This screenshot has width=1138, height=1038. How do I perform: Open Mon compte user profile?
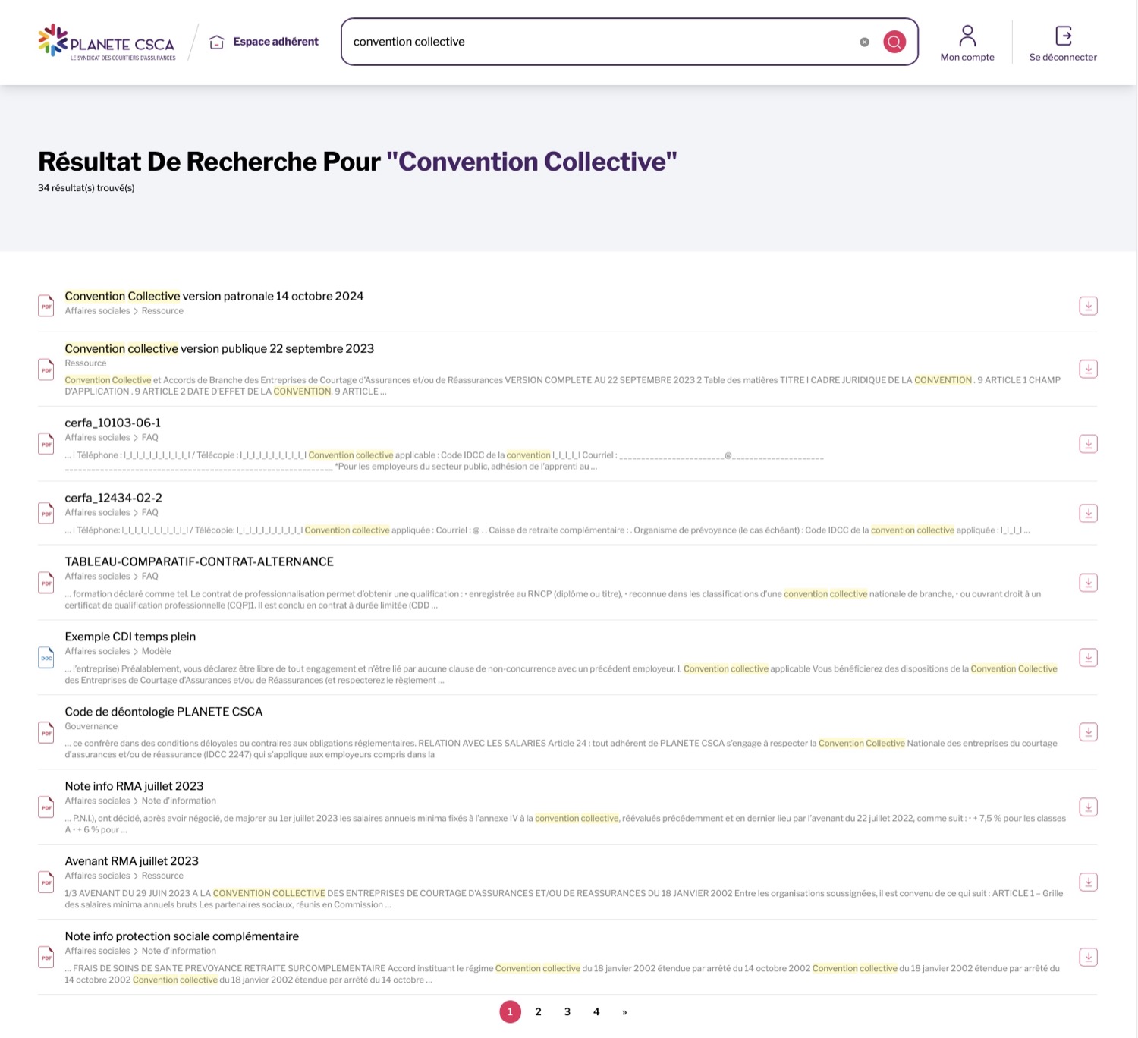(x=967, y=43)
